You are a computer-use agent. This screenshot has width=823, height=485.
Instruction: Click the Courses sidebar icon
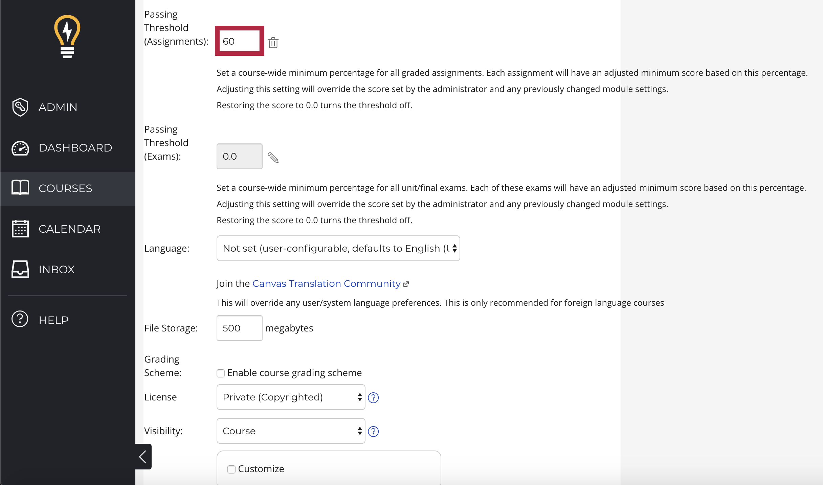tap(20, 188)
